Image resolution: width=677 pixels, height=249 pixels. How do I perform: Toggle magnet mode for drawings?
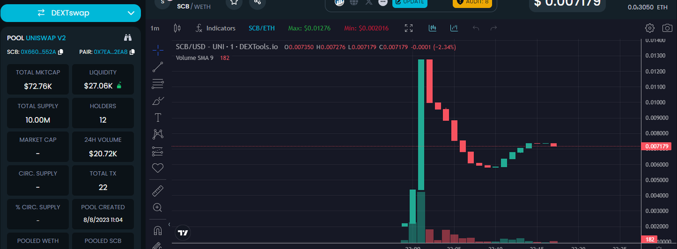click(158, 230)
